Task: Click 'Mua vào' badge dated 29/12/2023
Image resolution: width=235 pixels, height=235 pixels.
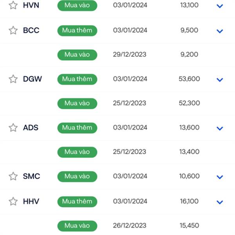Action: click(77, 55)
